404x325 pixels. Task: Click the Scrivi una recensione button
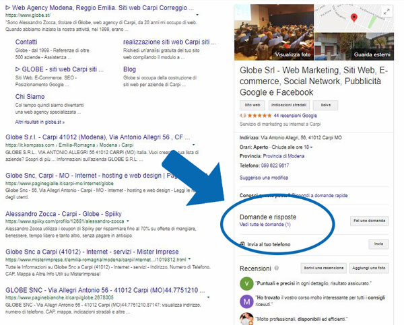point(324,268)
